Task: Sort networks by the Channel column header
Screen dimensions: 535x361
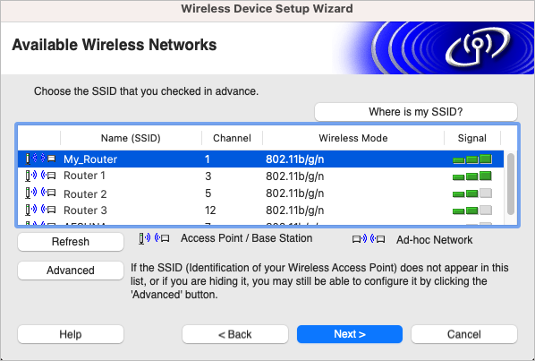Action: coord(232,138)
